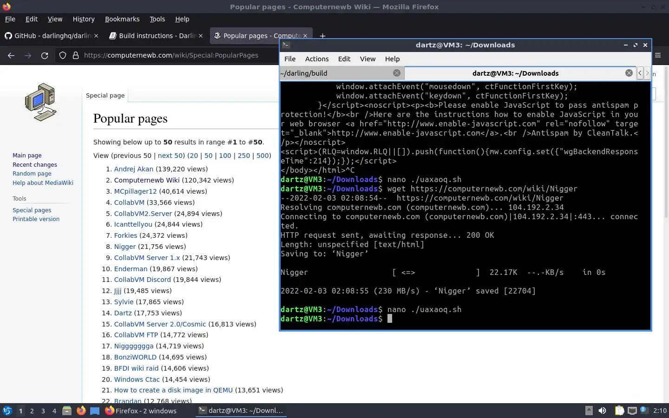The width and height of the screenshot is (669, 418).
Task: Open Firefox History menu
Action: [84, 19]
